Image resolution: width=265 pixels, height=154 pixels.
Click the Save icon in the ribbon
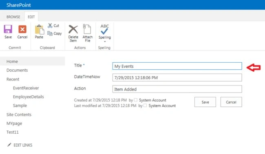click(8, 29)
